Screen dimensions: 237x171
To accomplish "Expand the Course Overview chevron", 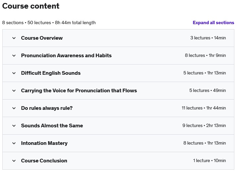I will click(14, 38).
